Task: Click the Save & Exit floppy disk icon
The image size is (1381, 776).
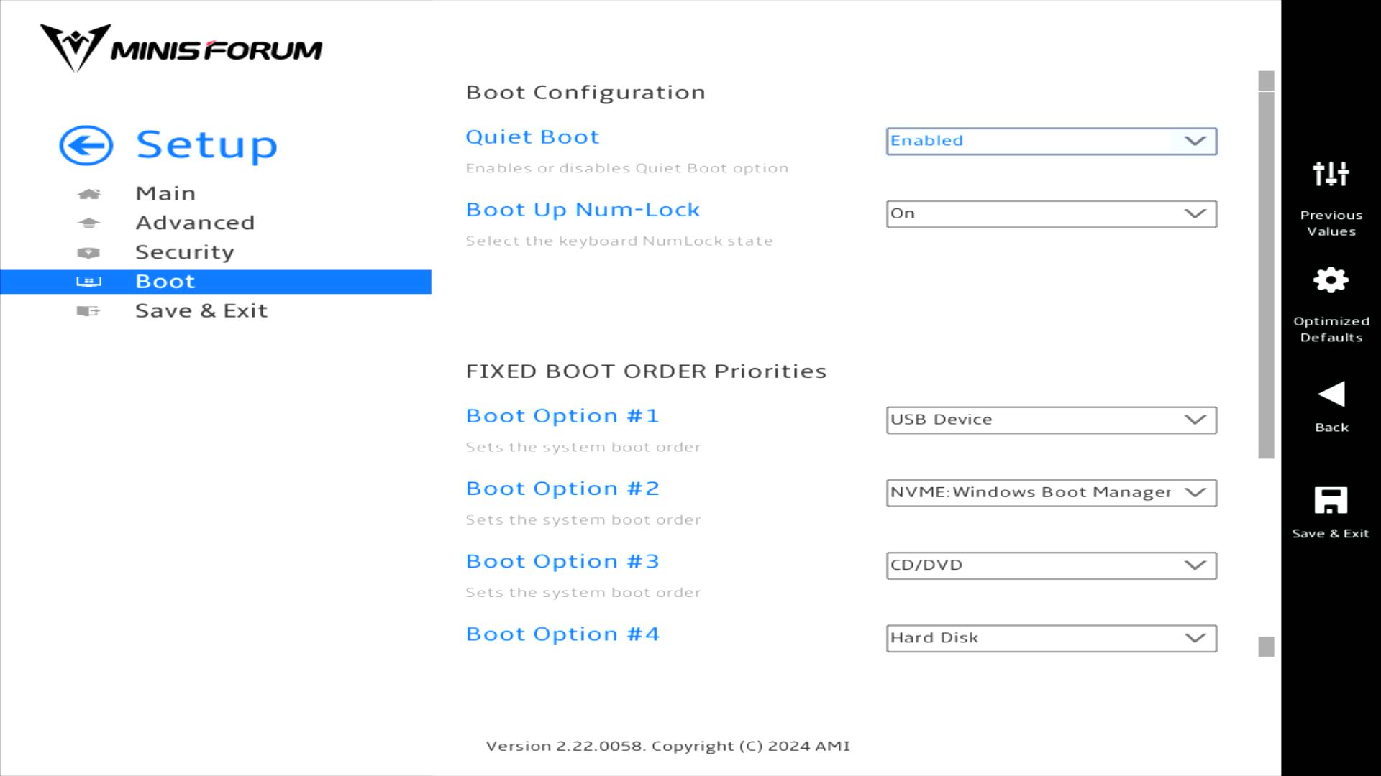Action: (x=1331, y=500)
